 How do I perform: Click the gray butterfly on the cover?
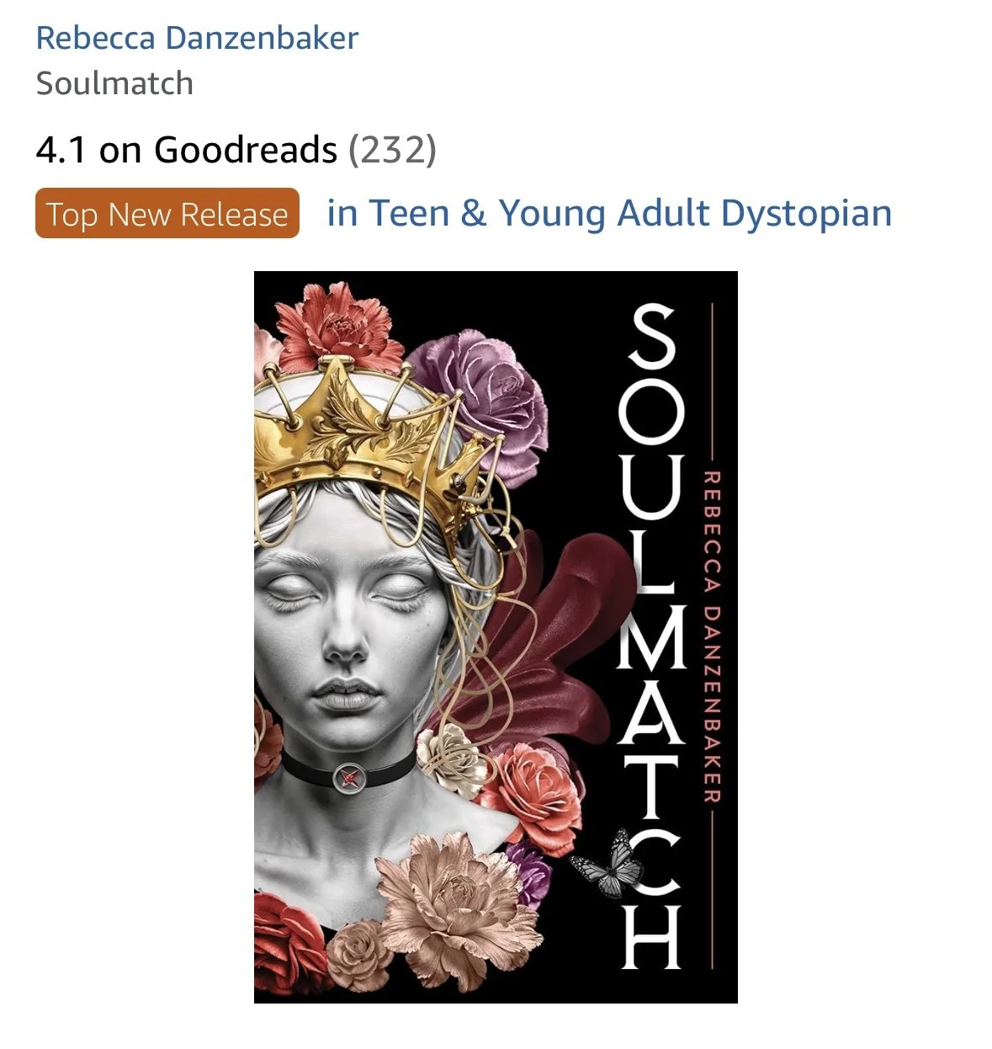(604, 863)
